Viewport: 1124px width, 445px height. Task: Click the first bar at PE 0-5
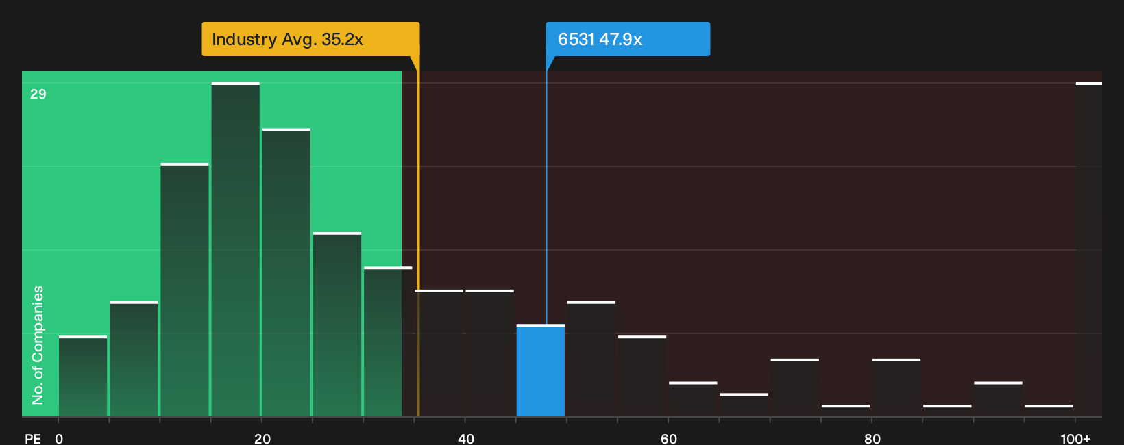click(83, 377)
